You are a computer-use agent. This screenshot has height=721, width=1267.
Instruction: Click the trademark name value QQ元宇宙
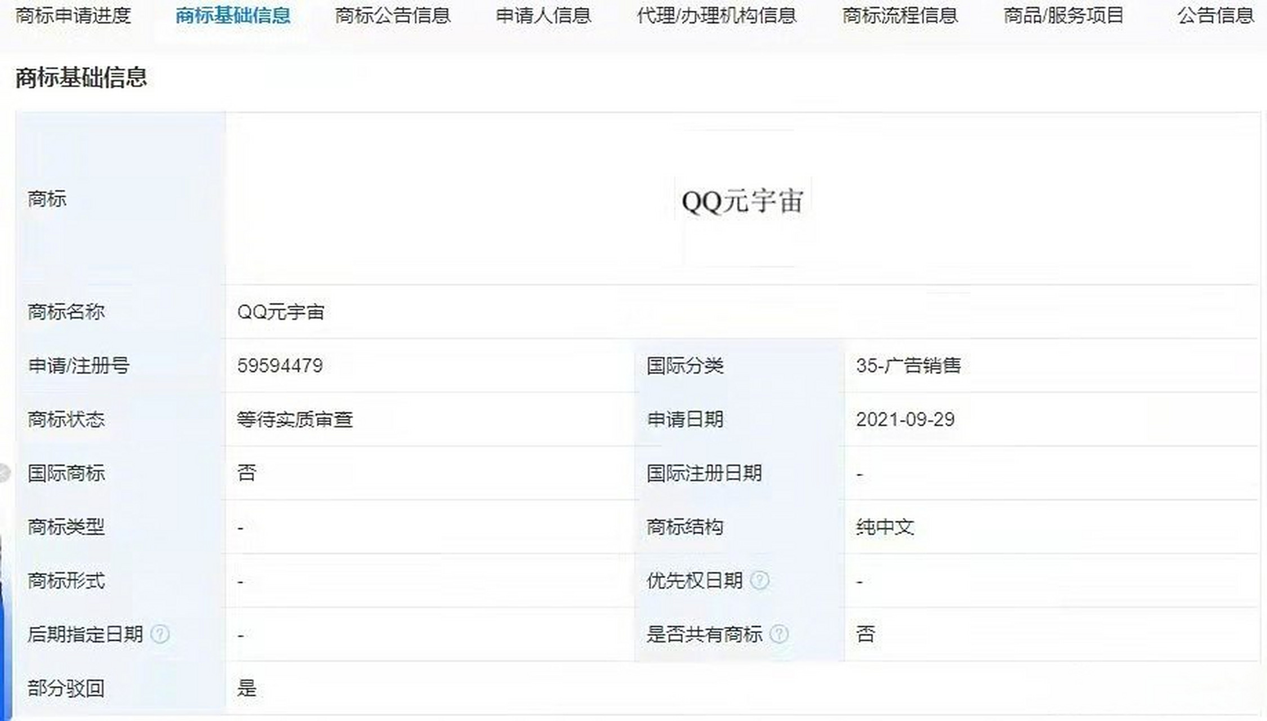[x=281, y=311]
